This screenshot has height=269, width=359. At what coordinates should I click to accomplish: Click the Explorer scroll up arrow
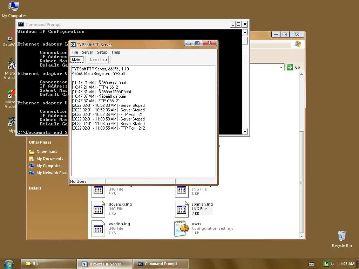[x=302, y=74]
